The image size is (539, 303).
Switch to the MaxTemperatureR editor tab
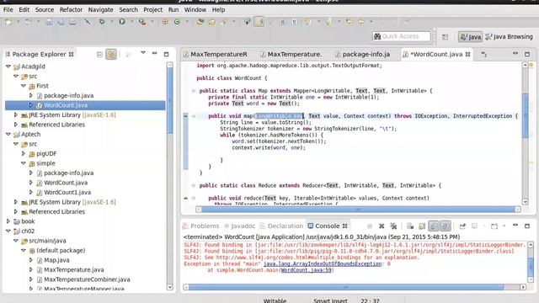[x=216, y=54]
